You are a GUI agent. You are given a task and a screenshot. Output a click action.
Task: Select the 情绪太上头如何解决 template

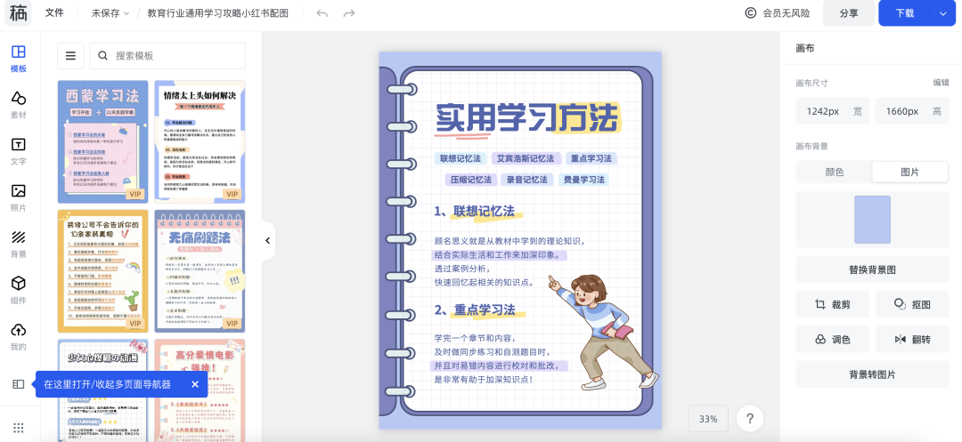click(x=200, y=141)
